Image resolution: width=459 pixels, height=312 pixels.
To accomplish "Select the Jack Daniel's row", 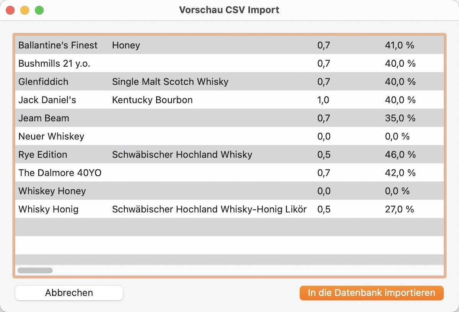I will coord(229,100).
